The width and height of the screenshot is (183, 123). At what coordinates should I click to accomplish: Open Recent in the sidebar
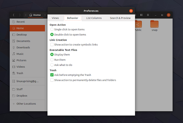(x=21, y=22)
